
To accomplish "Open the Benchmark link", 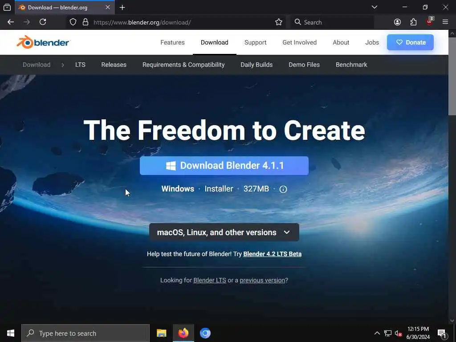I will point(351,65).
